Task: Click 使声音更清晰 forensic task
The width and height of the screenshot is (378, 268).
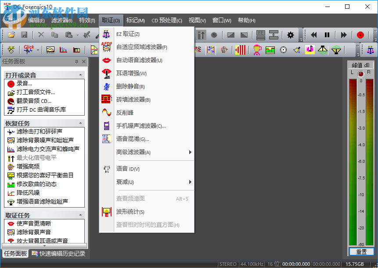Action: tap(29, 223)
